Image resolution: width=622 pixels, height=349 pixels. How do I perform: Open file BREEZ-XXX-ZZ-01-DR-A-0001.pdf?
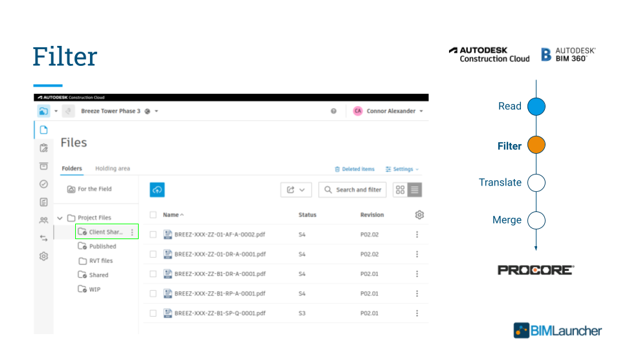[220, 254]
